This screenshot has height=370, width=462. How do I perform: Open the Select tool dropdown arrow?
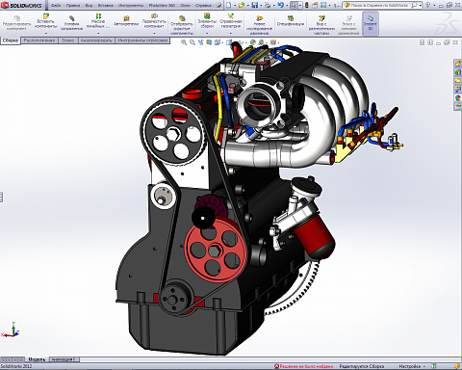pos(300,6)
